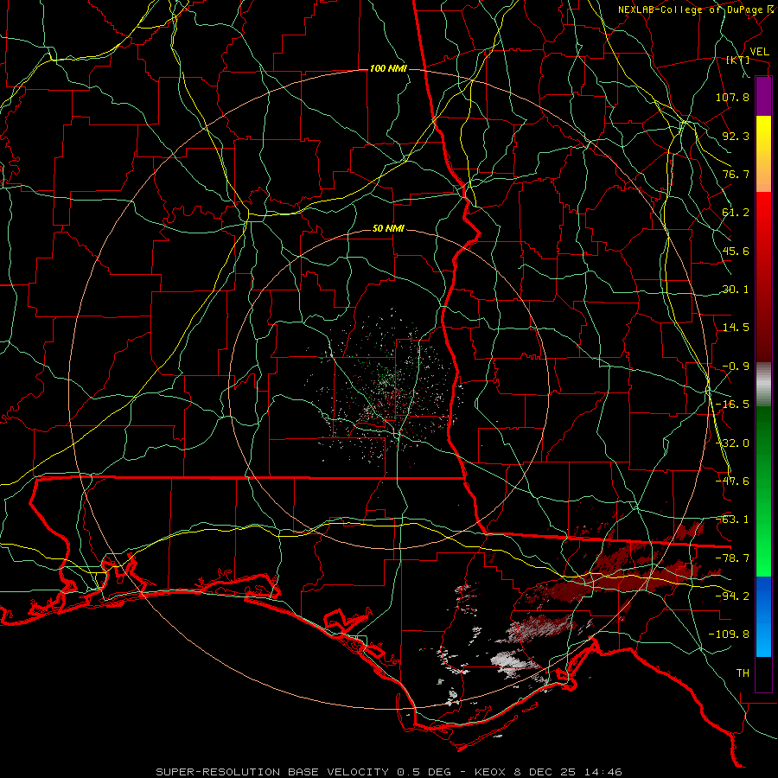Image resolution: width=778 pixels, height=778 pixels.
Task: Click the red segment of the color bar
Action: coord(763,277)
